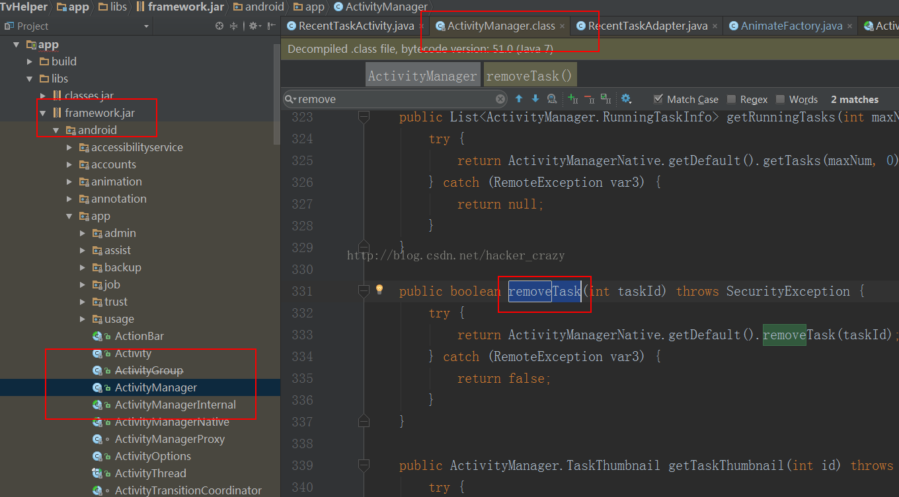Expand the animation package

pyautogui.click(x=69, y=182)
